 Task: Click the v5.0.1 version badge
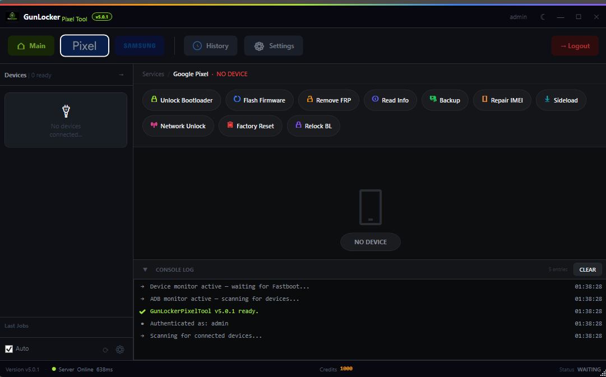pos(102,17)
